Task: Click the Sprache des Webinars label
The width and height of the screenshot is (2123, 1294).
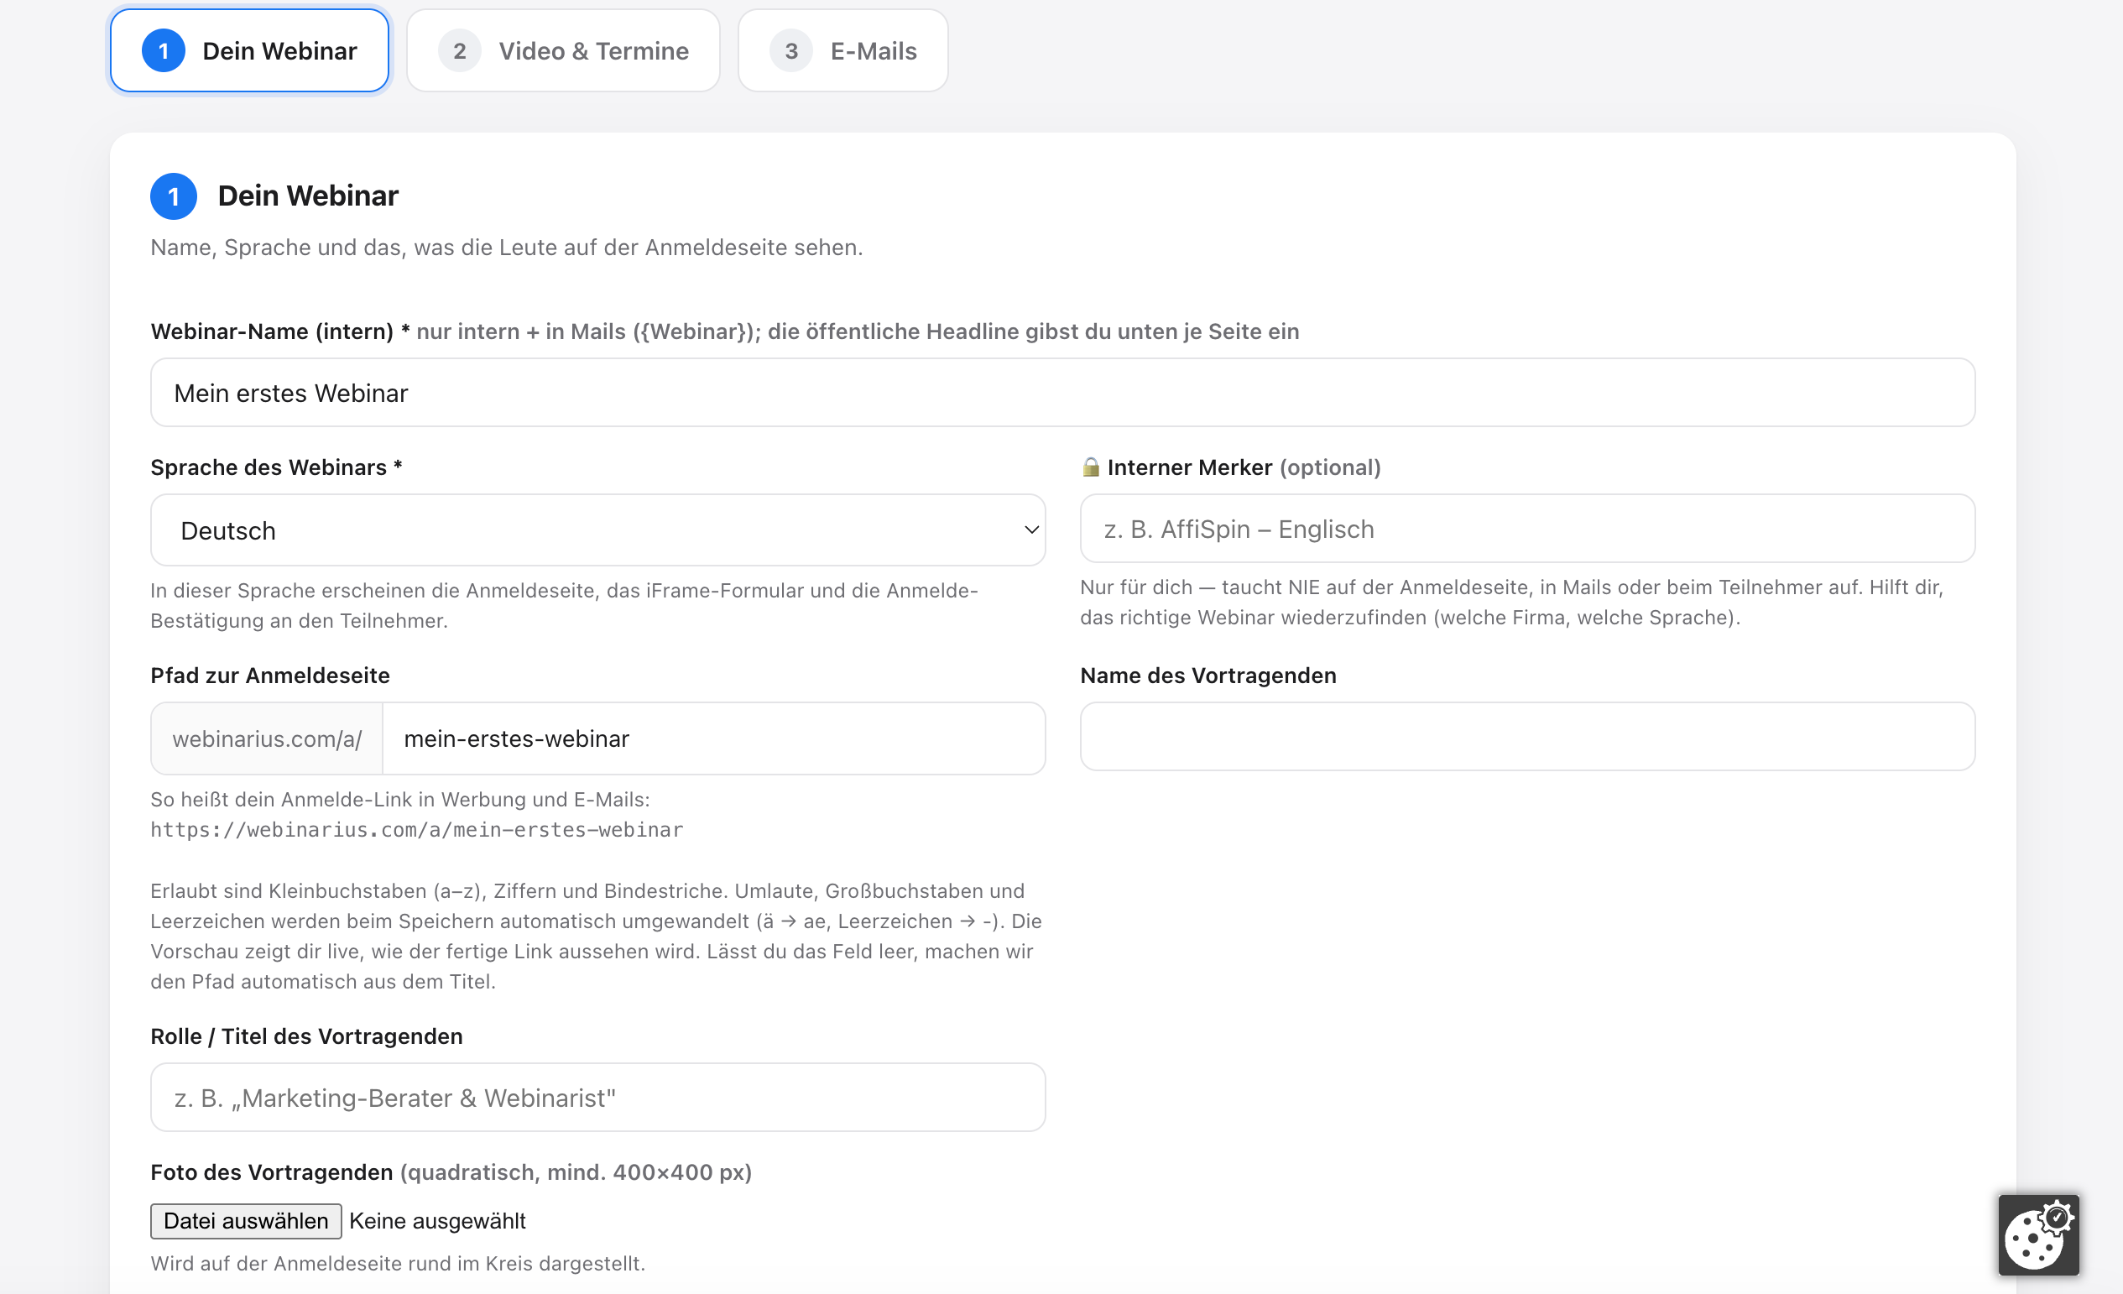Action: point(277,467)
